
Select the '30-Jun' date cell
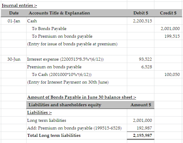[x=14, y=59]
